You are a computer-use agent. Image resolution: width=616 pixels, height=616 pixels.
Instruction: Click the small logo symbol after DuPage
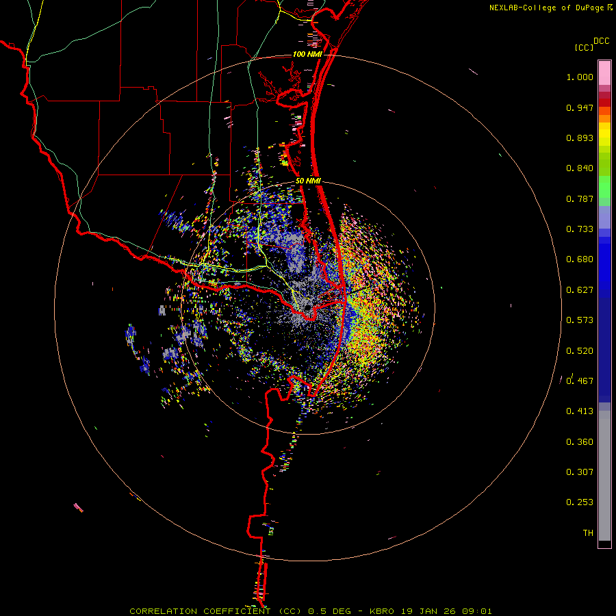(610, 8)
